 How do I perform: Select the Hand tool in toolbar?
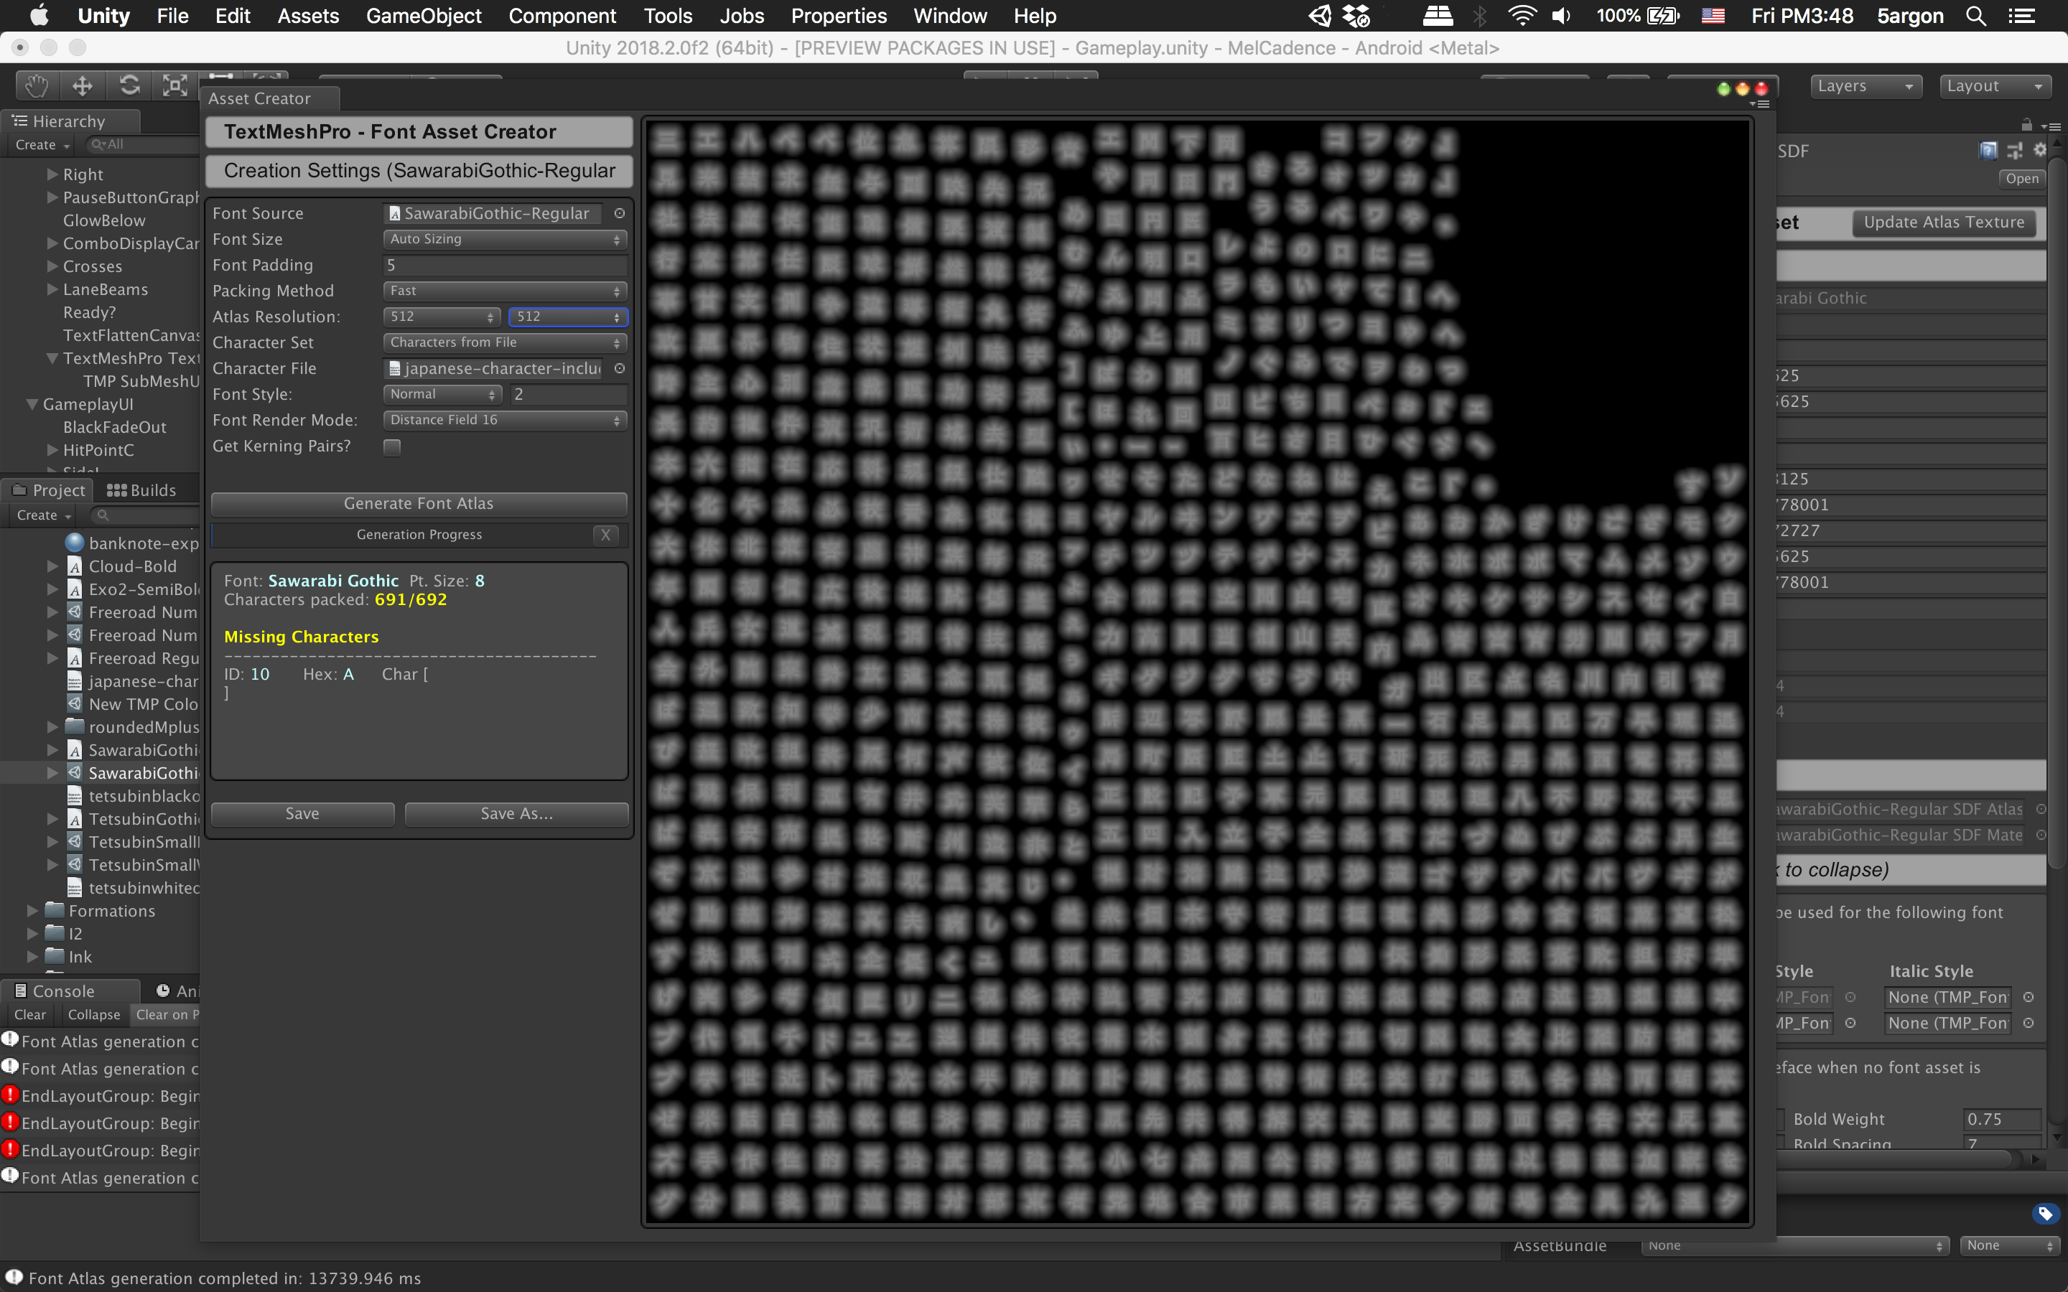[37, 85]
